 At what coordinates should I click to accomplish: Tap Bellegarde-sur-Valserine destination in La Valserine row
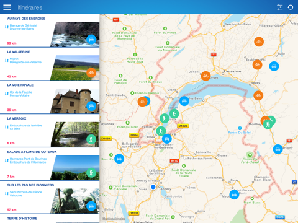coord(25,62)
